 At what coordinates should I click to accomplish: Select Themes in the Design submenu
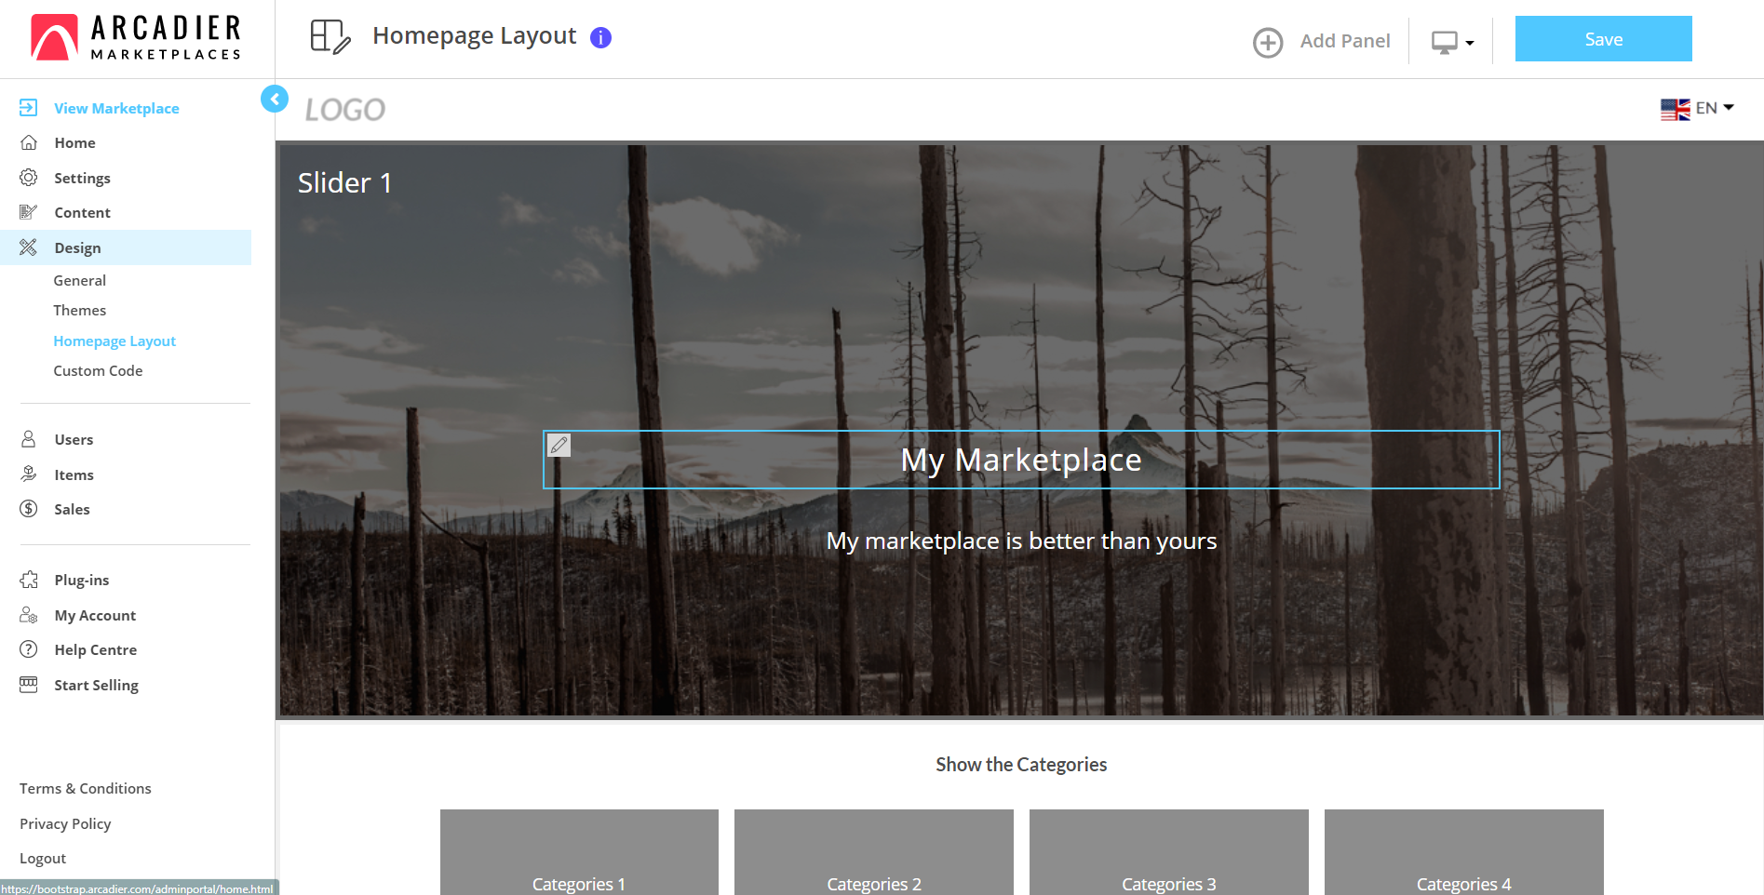coord(80,311)
